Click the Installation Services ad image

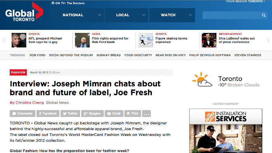226,131
